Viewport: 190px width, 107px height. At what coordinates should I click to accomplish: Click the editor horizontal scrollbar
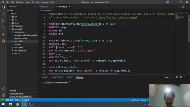tap(83, 74)
